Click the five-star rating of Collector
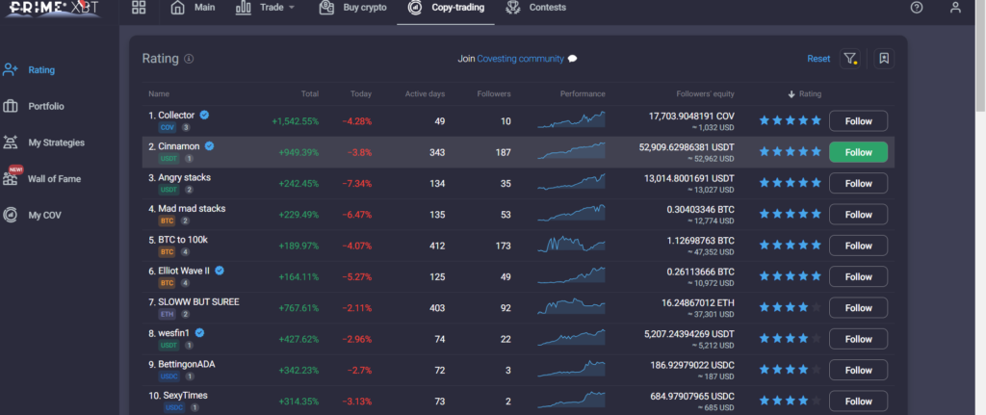986x415 pixels. (790, 121)
